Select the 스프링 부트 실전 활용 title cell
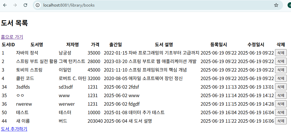Screen dimensions: 291x138 coord(37,61)
